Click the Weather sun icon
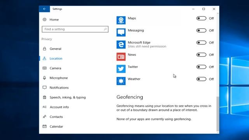The image size is (249, 140). click(121, 81)
